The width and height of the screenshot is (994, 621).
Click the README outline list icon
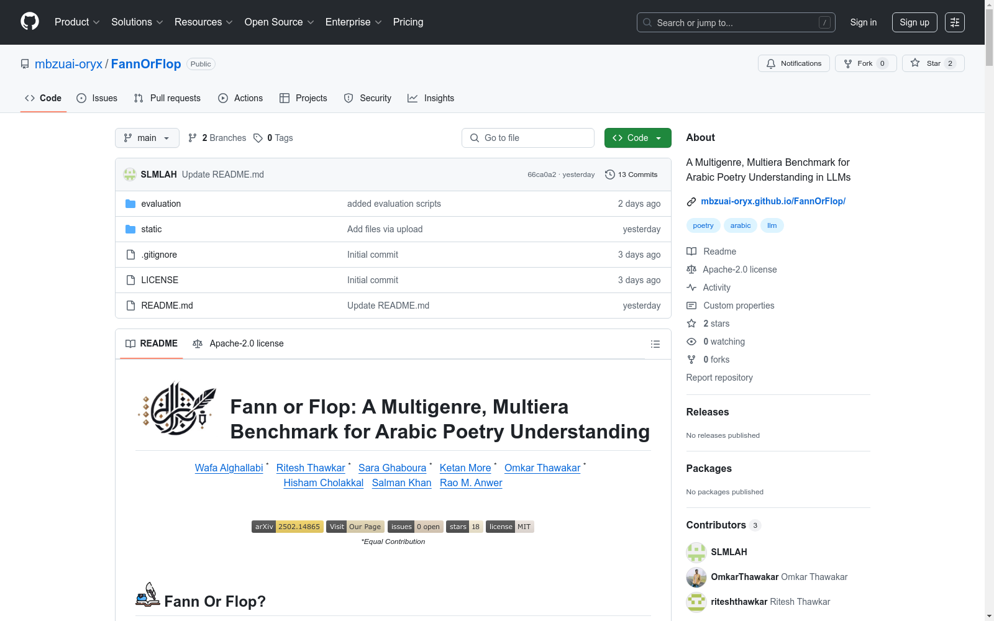[x=655, y=344]
